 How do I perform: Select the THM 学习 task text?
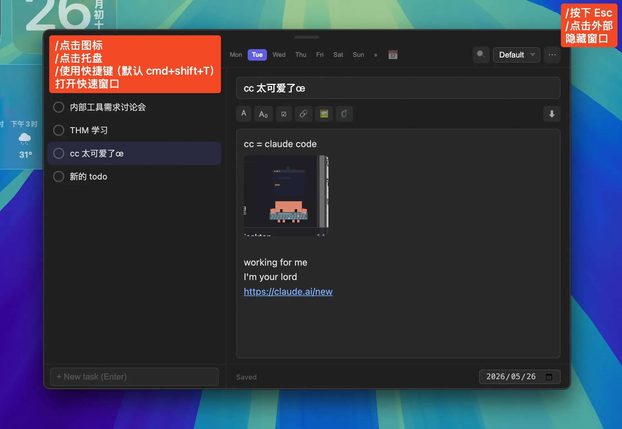[x=89, y=130]
